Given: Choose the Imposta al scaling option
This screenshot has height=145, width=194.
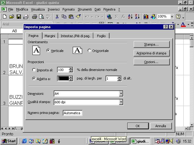Looking at the screenshot, I should click(x=34, y=70).
